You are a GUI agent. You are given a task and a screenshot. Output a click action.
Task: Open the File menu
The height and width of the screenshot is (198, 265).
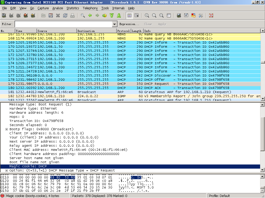[5, 8]
